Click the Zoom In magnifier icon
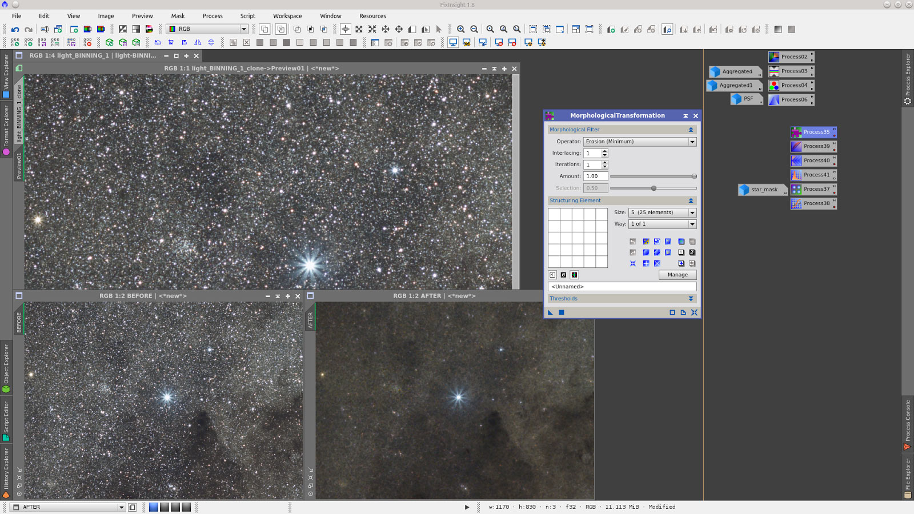The width and height of the screenshot is (914, 514). 460,29
